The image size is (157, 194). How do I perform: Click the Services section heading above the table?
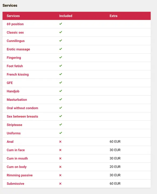tap(10, 5)
